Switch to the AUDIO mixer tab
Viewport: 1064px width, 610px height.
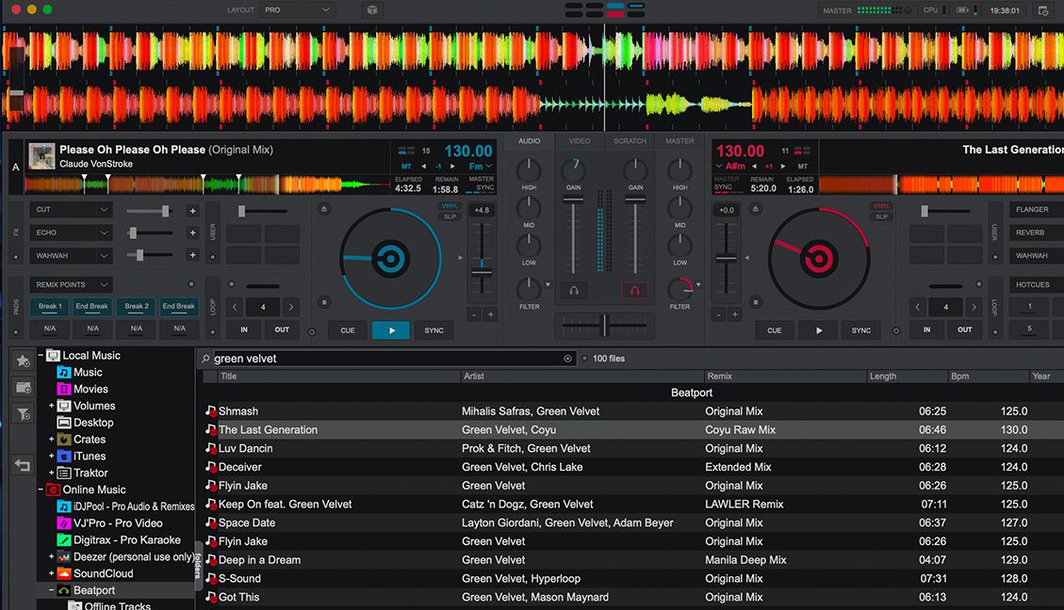(530, 141)
